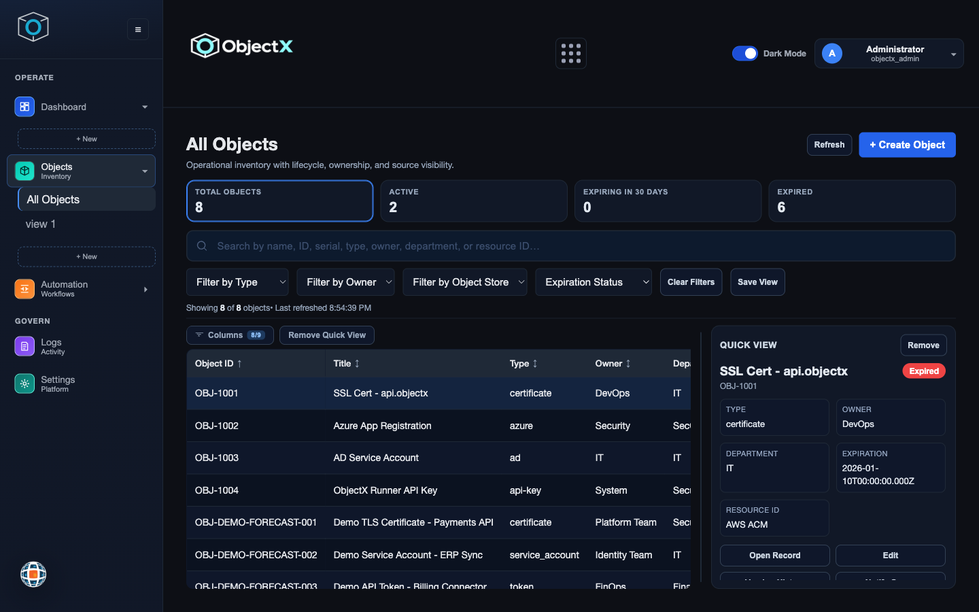Select row OBJ-DEMO-FORECAST-001
The image size is (979, 612).
[x=439, y=522]
